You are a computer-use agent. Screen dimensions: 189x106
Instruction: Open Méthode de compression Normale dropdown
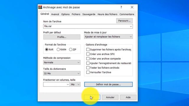point(62,62)
